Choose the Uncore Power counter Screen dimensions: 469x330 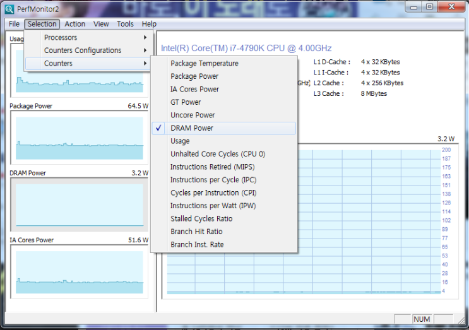click(223, 115)
